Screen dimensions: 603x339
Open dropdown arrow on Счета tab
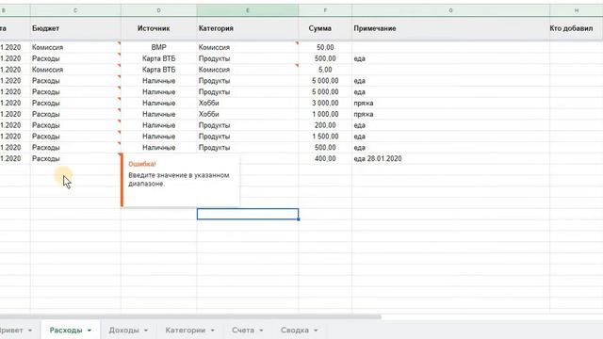[262, 331]
